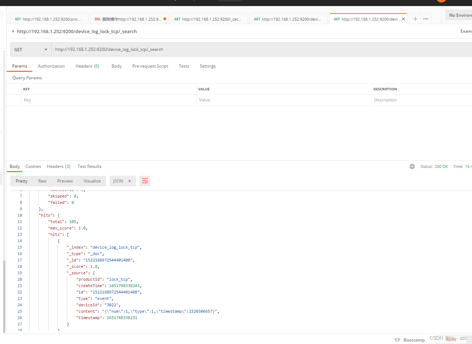Expand the request name details arrow
The image size is (472, 344).
click(13, 31)
